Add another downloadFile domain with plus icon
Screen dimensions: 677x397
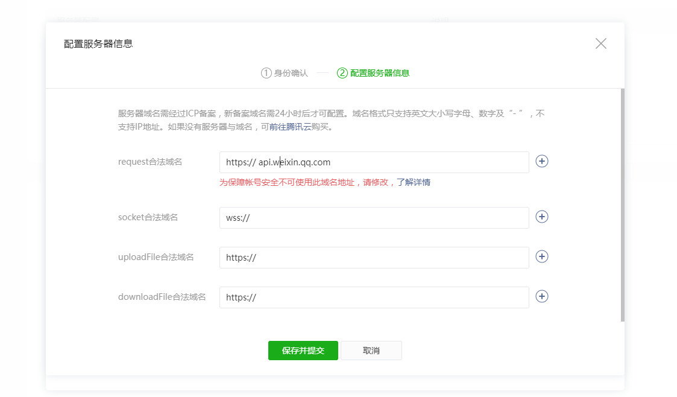[542, 296]
